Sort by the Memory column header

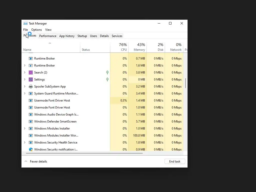[137, 47]
